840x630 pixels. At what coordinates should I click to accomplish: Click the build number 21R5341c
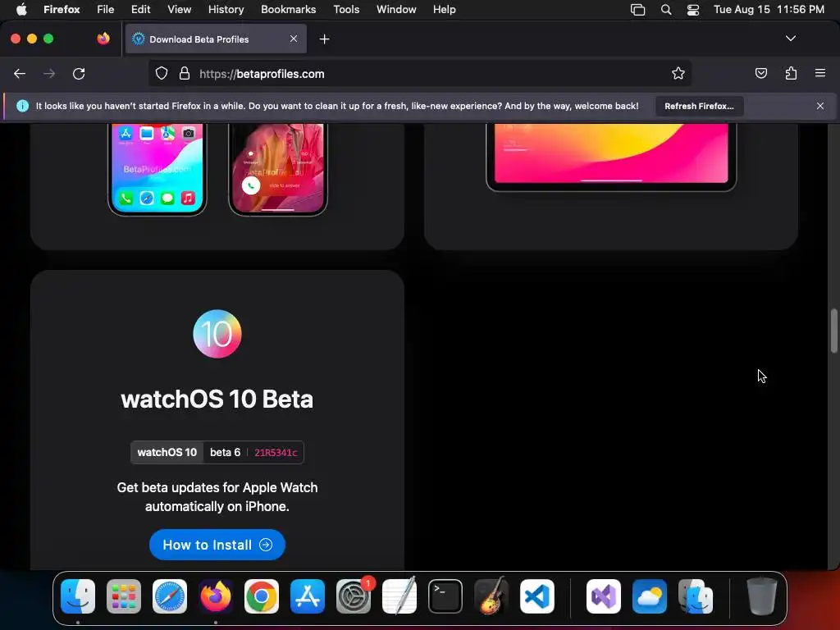pos(276,453)
